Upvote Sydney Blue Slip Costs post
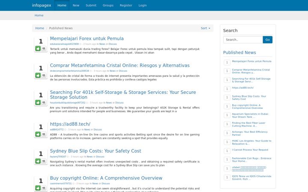This screenshot has height=192, width=308. [x=38, y=161]
